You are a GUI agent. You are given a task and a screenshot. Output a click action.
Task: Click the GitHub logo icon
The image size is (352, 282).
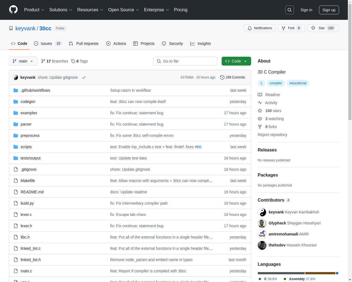13,10
